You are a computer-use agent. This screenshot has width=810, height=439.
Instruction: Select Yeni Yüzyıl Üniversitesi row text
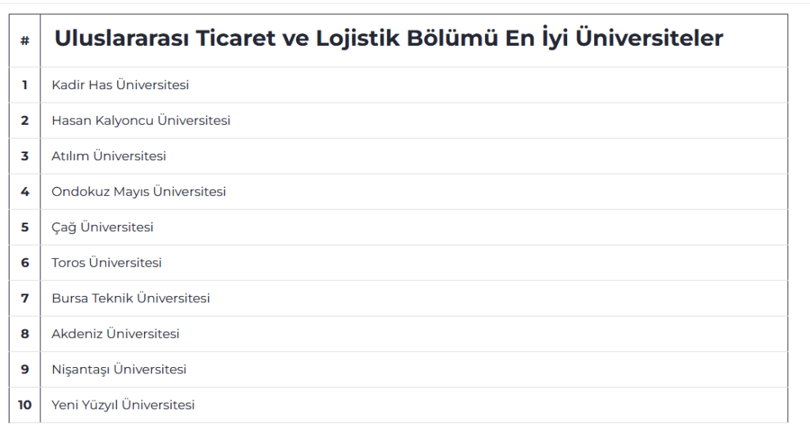[123, 405]
